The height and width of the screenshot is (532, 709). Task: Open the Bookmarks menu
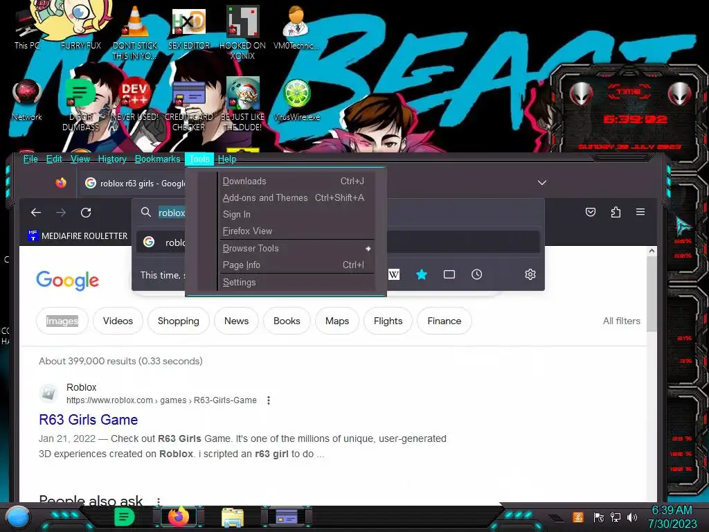157,159
